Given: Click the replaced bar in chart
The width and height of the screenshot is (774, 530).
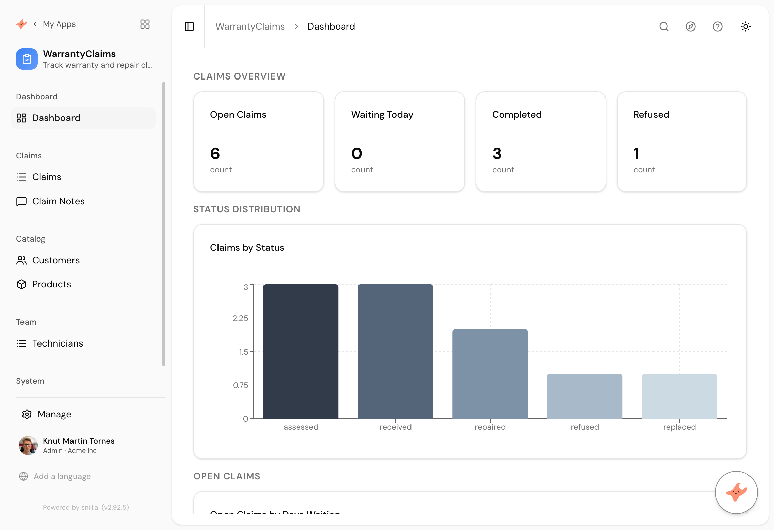Looking at the screenshot, I should click(x=679, y=396).
